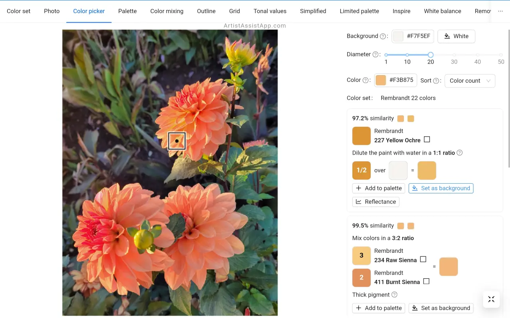This screenshot has height=318, width=510.
Task: Go to the Outline tab
Action: (x=206, y=11)
